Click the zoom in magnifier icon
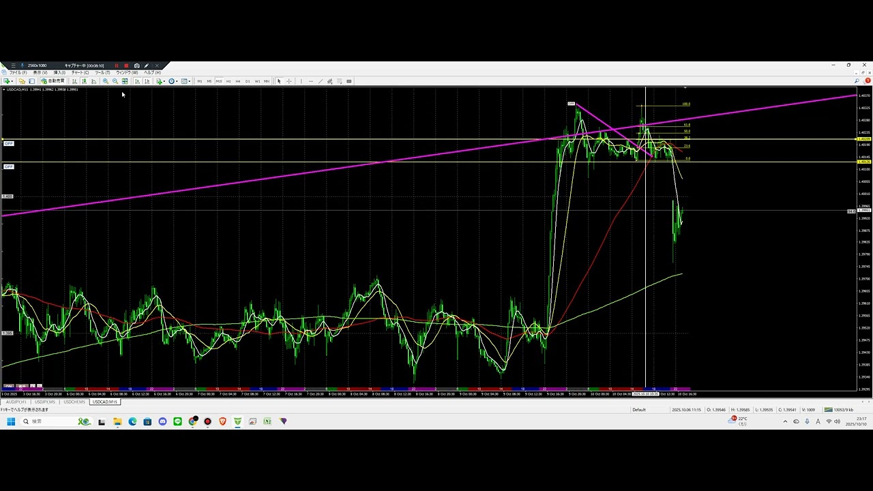Viewport: 873px width, 491px height. click(x=105, y=81)
